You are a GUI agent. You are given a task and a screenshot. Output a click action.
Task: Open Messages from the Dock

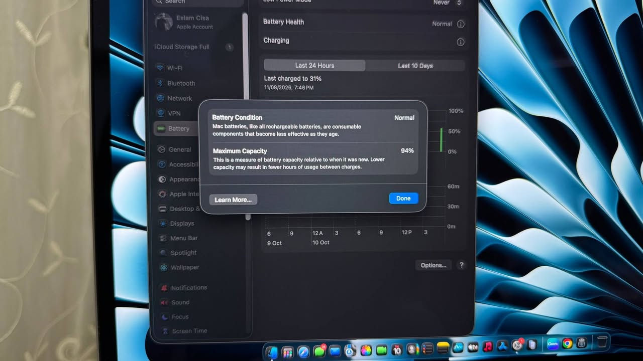[319, 351]
